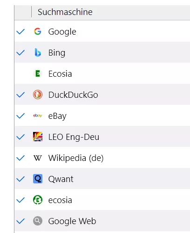Sort by the Suchmaschine column header
The width and height of the screenshot is (190, 233).
tap(65, 12)
